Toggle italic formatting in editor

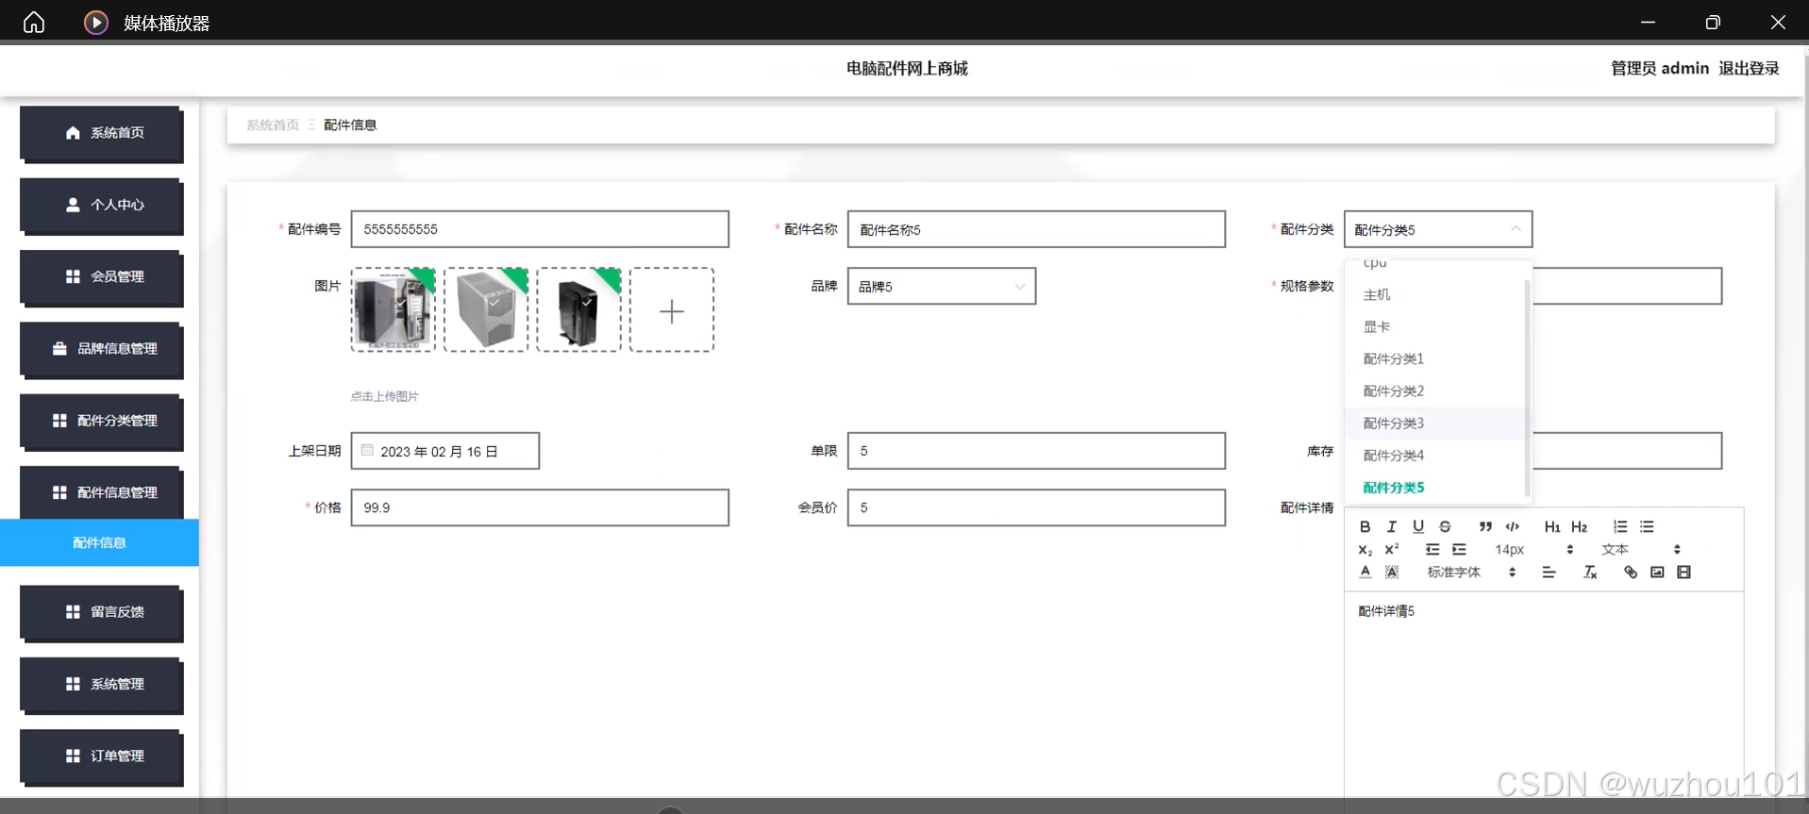point(1391,526)
